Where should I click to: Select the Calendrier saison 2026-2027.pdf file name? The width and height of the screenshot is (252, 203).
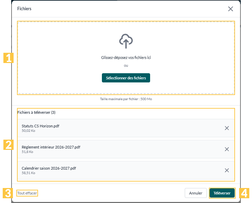(49, 168)
